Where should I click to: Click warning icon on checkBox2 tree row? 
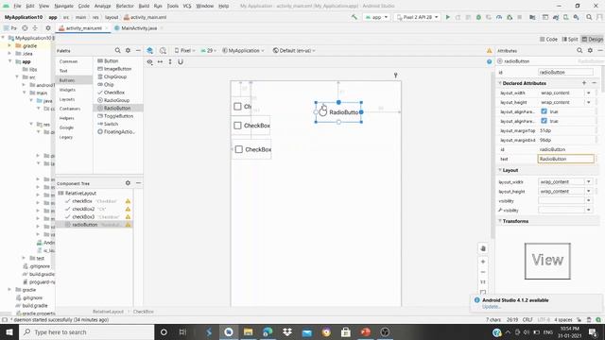pos(128,209)
